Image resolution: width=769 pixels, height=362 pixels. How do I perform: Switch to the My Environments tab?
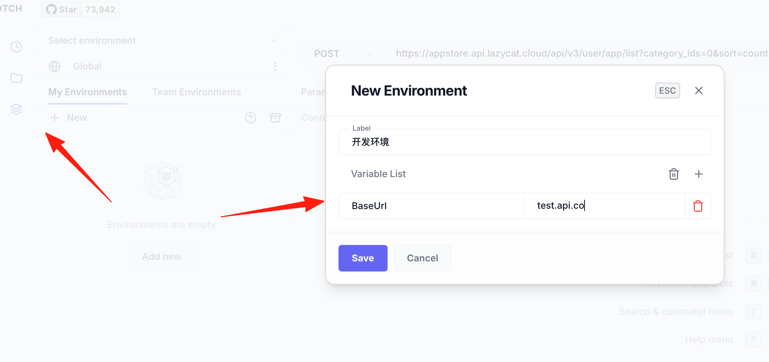point(87,92)
